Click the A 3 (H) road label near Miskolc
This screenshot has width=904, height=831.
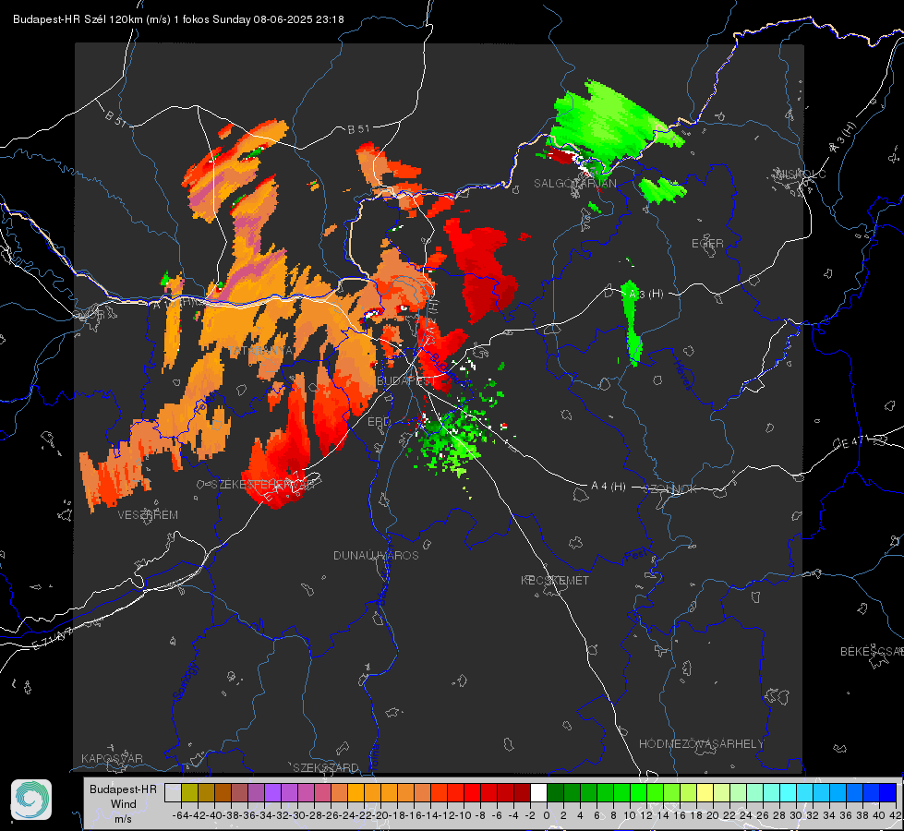(843, 138)
